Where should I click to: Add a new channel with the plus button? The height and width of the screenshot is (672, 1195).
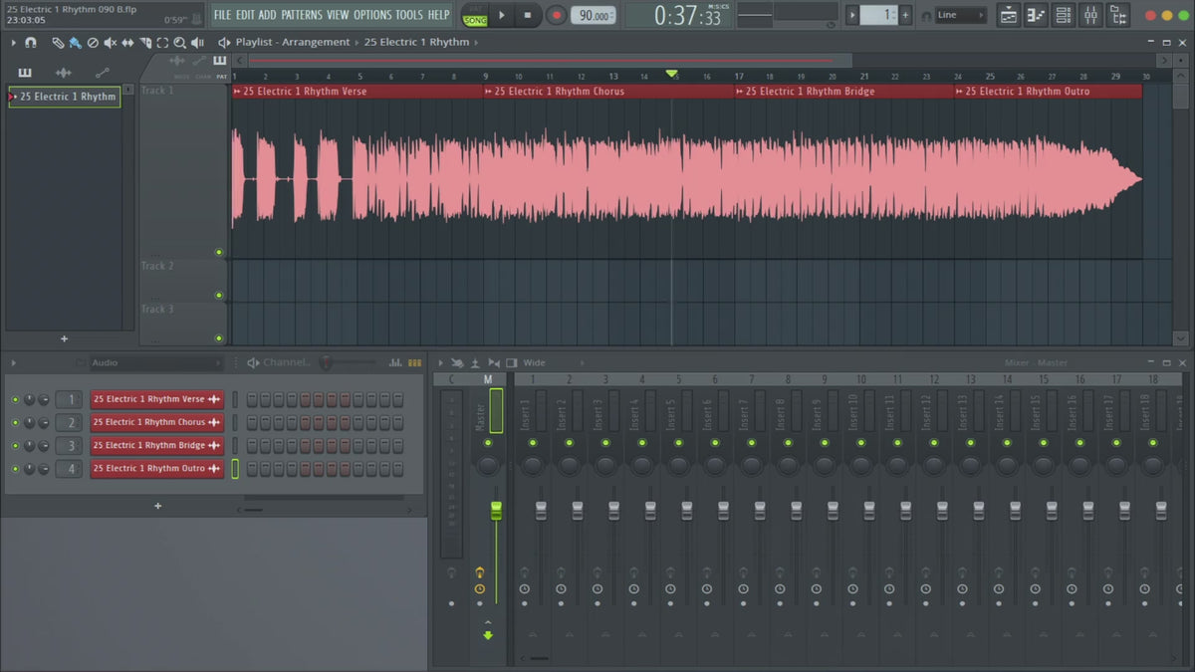157,506
